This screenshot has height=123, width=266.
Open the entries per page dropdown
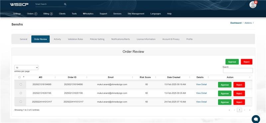pyautogui.click(x=27, y=67)
